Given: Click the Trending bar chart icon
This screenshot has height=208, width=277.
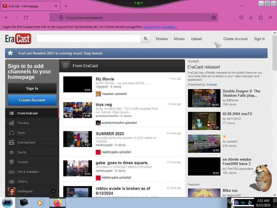Looking at the screenshot, I should 11,123.
